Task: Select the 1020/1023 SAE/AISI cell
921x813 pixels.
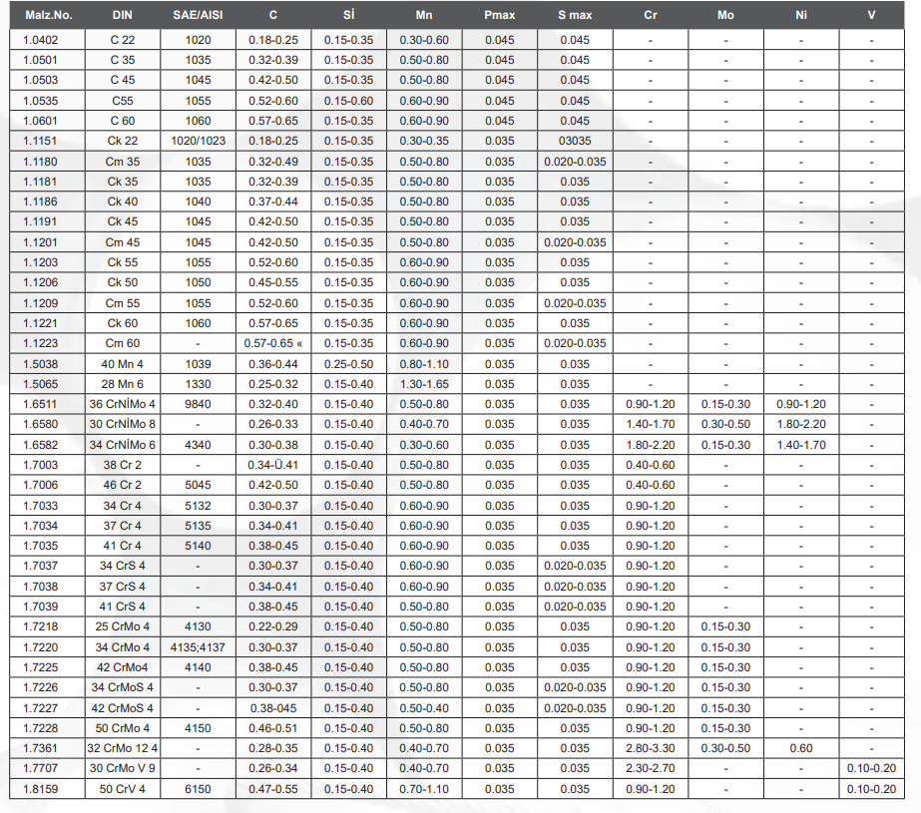Action: point(198,141)
